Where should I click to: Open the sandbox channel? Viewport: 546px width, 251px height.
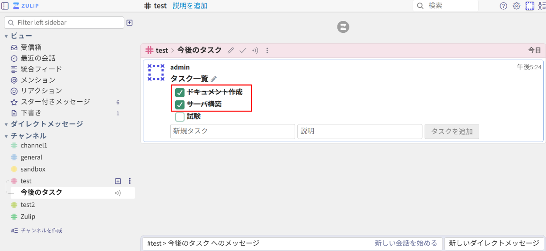pos(33,169)
